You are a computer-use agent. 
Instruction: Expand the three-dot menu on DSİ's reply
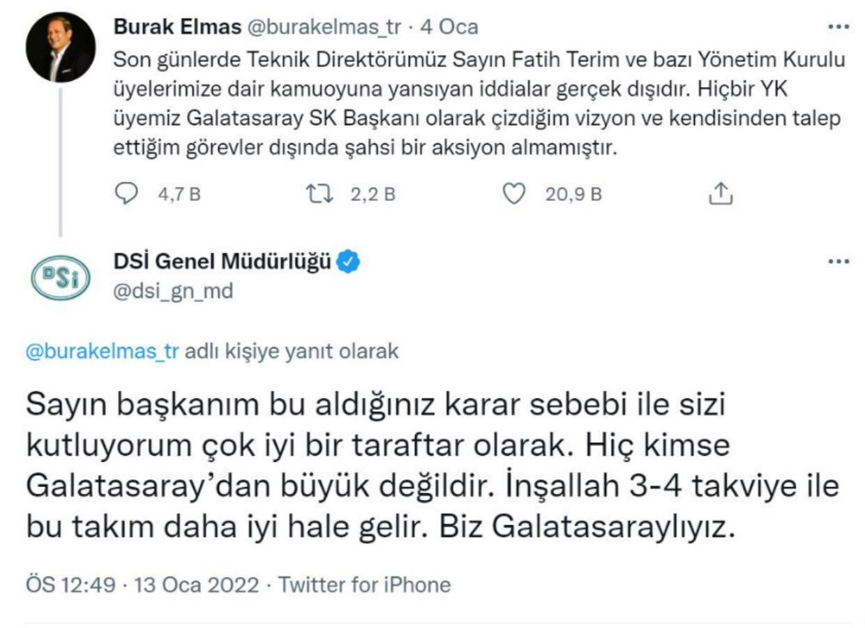[838, 262]
